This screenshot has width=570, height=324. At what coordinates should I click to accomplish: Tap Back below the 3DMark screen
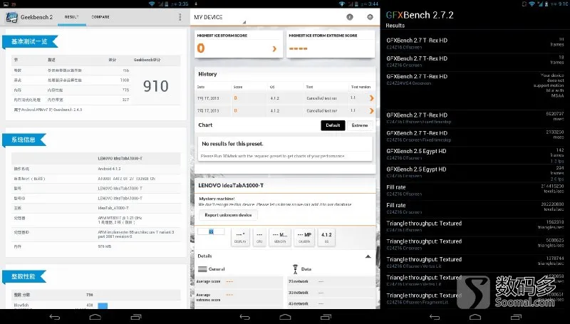244,317
